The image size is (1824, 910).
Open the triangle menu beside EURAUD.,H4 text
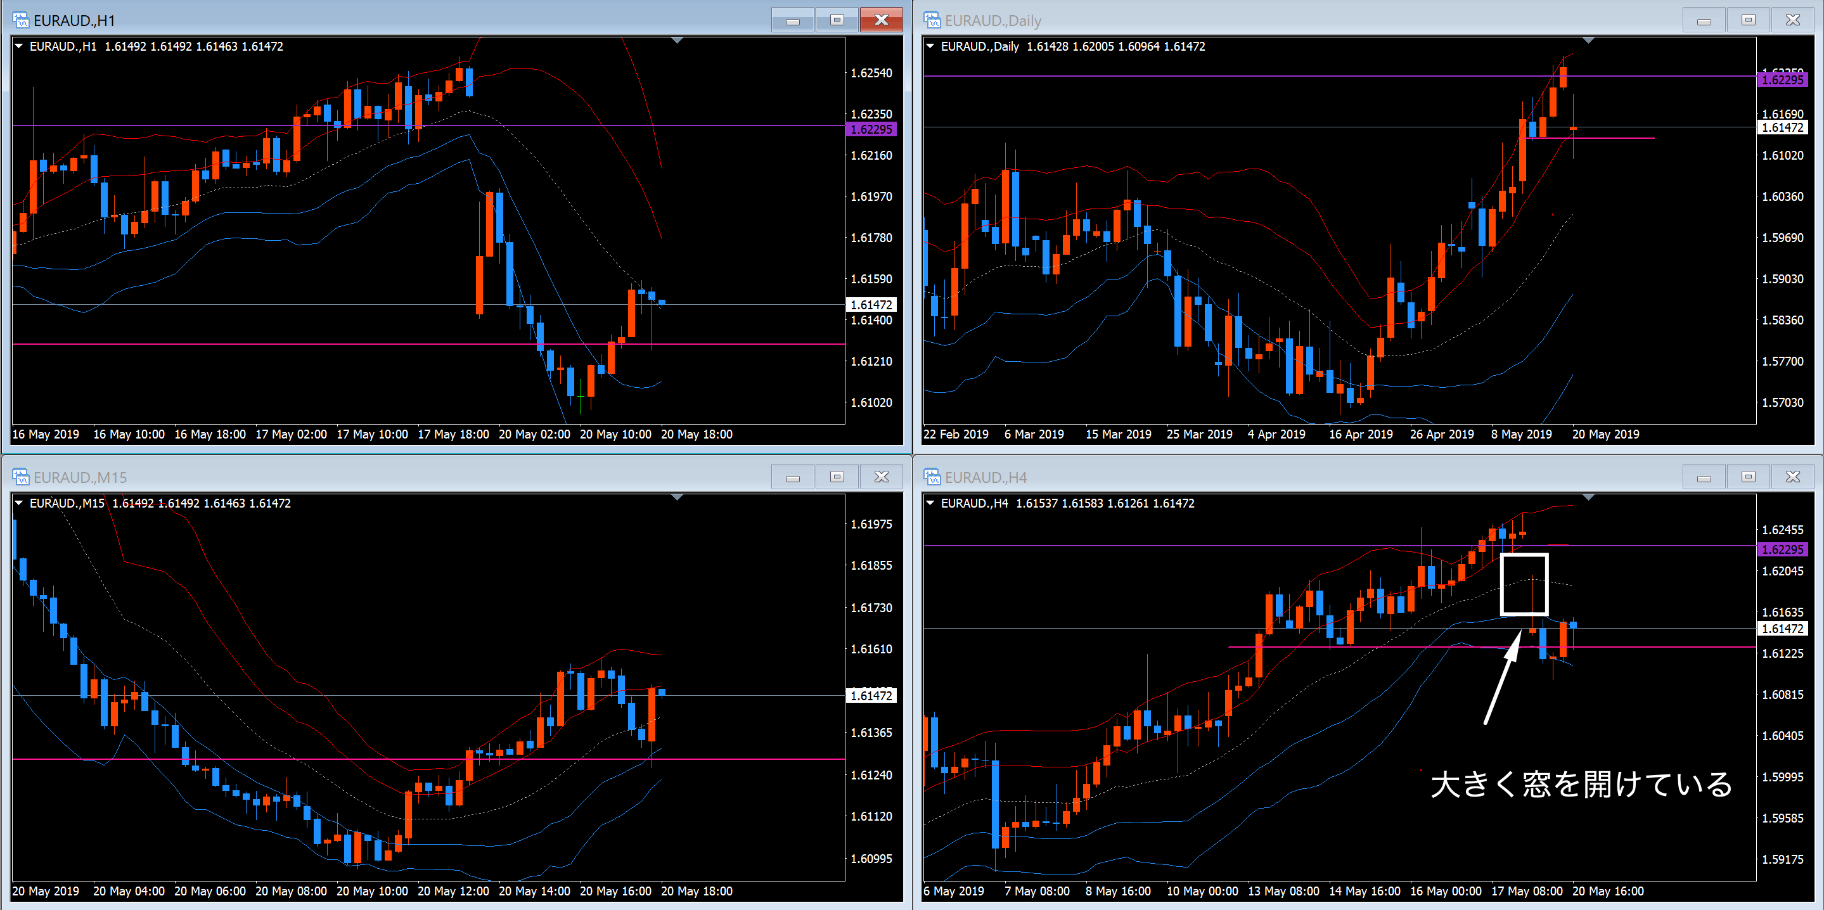[930, 503]
